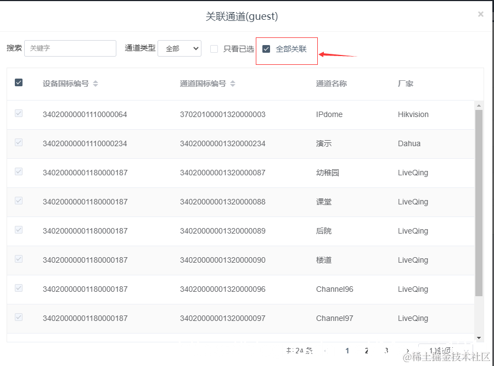This screenshot has height=366, width=494.
Task: Select device number 34020000001110000064
Action: 85,114
